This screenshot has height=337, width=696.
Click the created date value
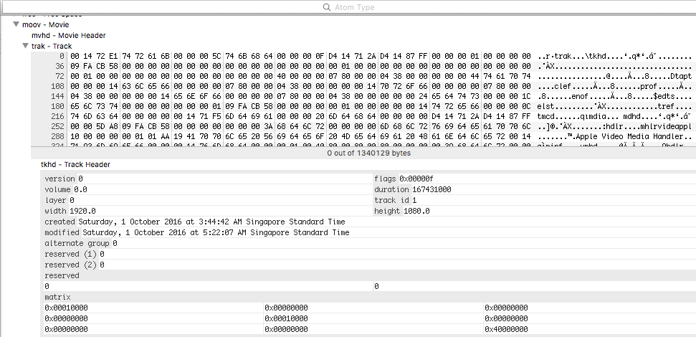pyautogui.click(x=211, y=222)
